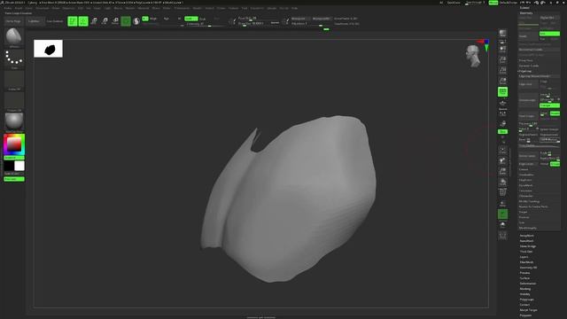Toggle the Gizmo 3D button
Screen dimensions: 567x319
tap(126, 21)
